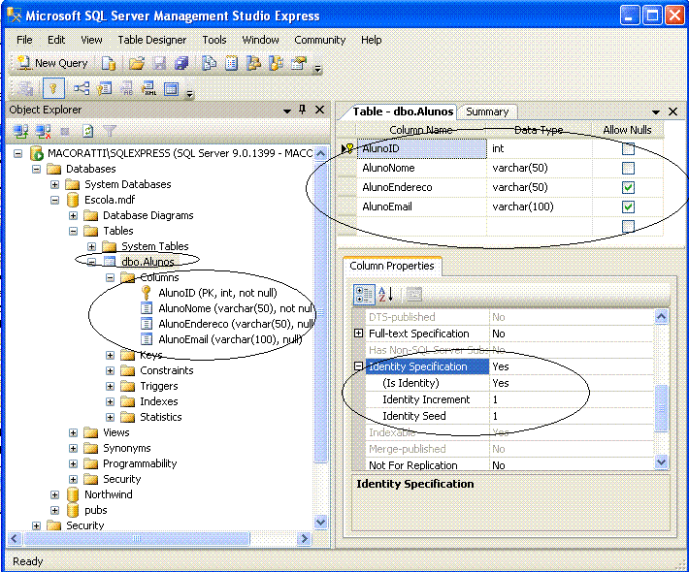Click the Open File folder icon
The width and height of the screenshot is (689, 572).
point(137,64)
